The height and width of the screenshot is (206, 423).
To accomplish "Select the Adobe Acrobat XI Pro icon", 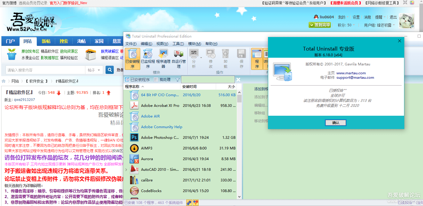I will pos(134,105).
